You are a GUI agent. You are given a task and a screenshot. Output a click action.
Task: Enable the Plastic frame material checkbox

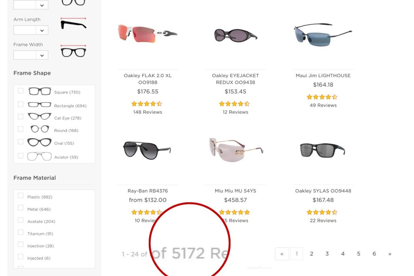click(21, 196)
